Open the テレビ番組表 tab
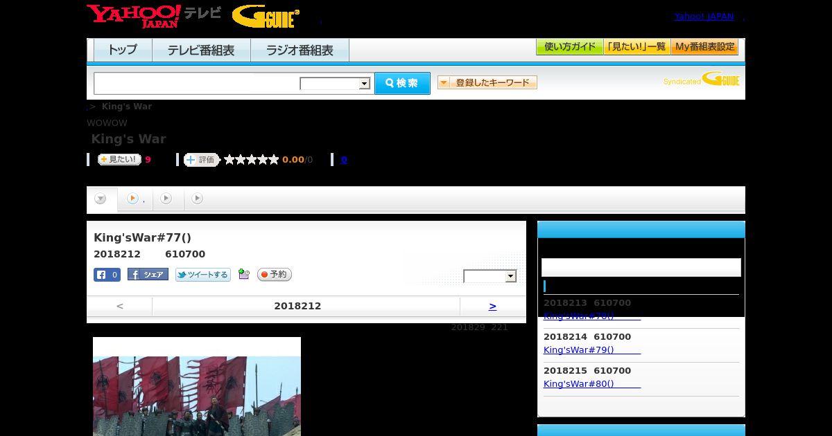Viewport: 832px width, 436px height. (x=201, y=50)
